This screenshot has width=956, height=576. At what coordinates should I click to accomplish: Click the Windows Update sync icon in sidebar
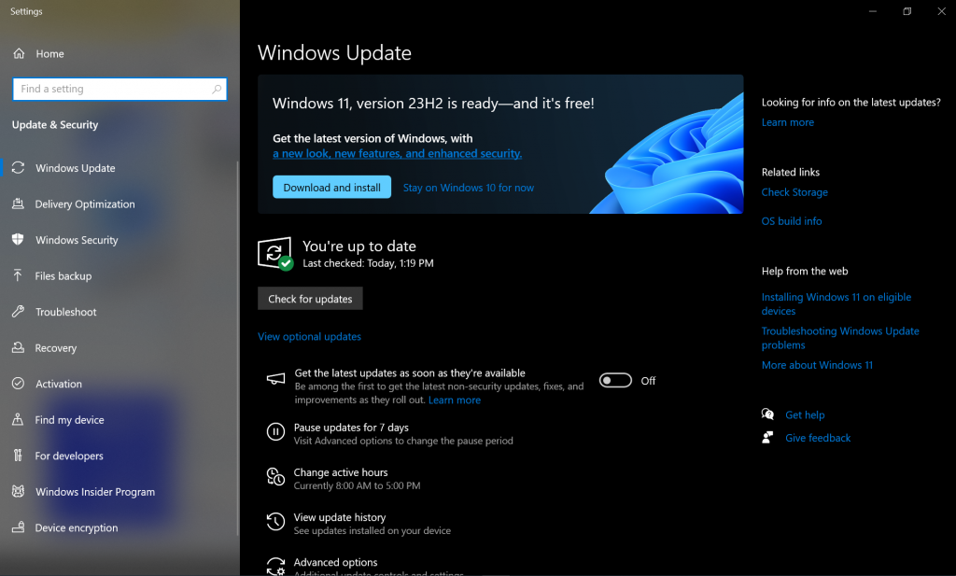tap(19, 168)
